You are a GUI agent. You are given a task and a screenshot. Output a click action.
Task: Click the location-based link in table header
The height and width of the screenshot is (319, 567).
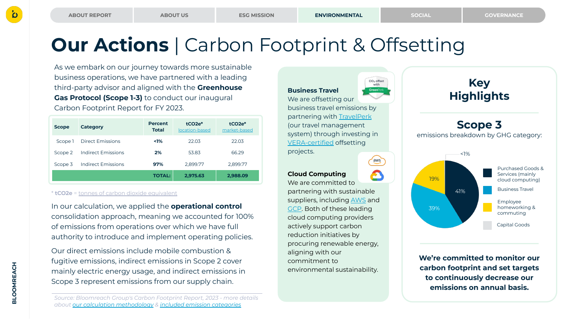point(194,130)
